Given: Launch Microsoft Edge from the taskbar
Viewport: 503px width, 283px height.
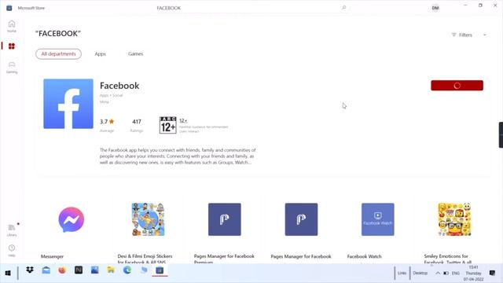Looking at the screenshot, I should (127, 270).
